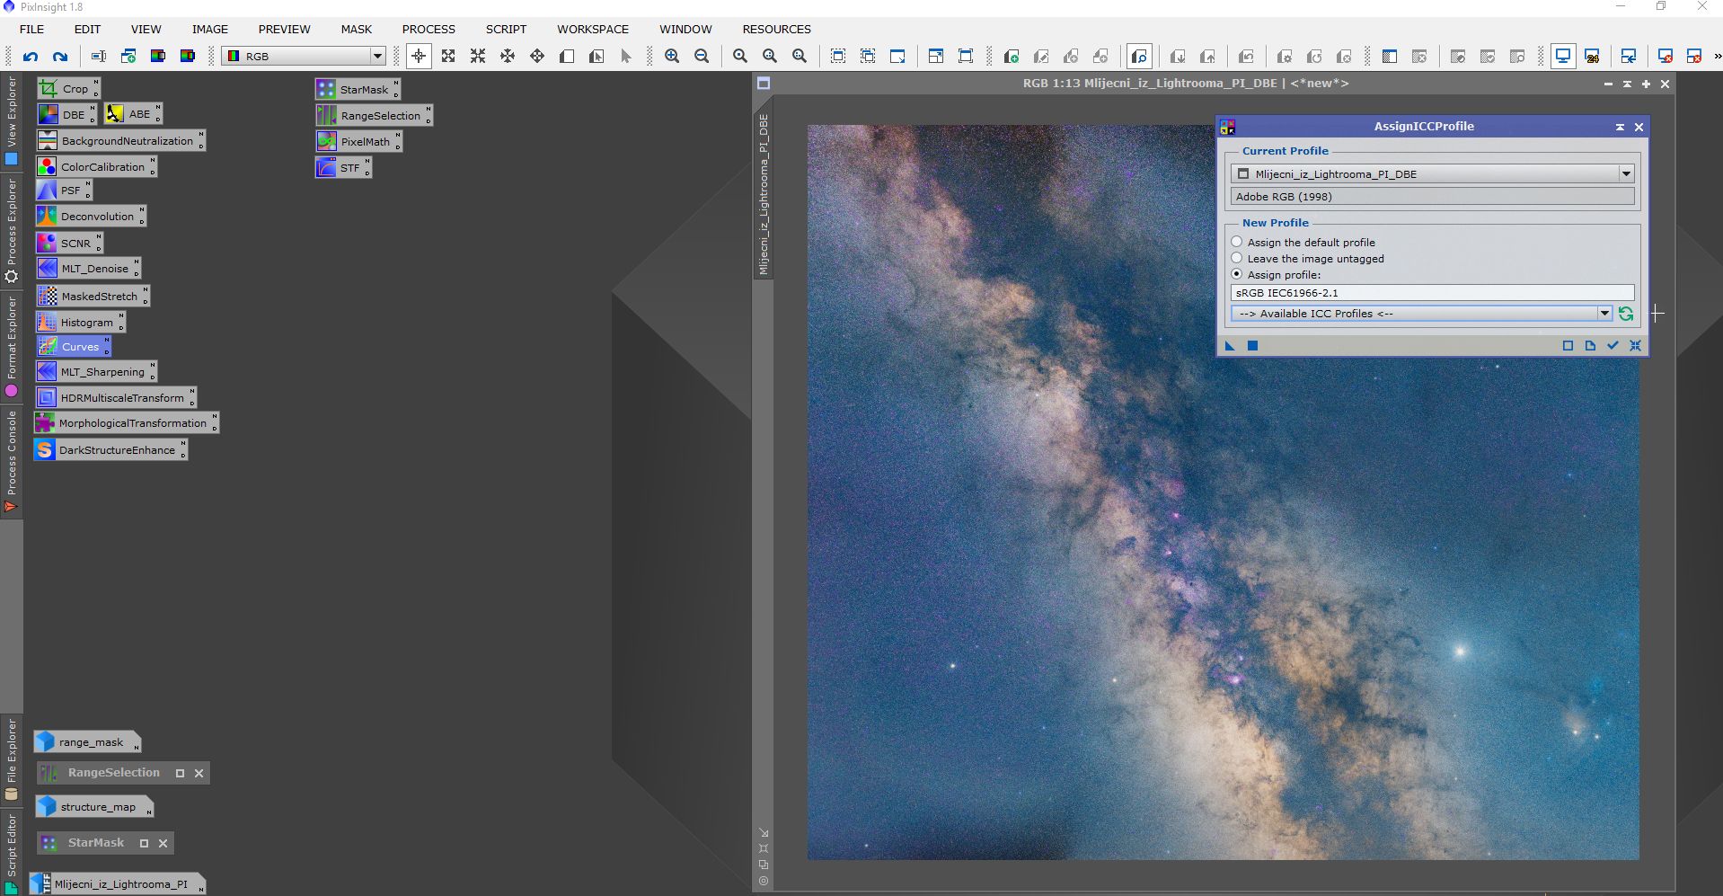This screenshot has height=896, width=1723.
Task: Expand the Available ICC Profiles dropdown
Action: point(1604,314)
